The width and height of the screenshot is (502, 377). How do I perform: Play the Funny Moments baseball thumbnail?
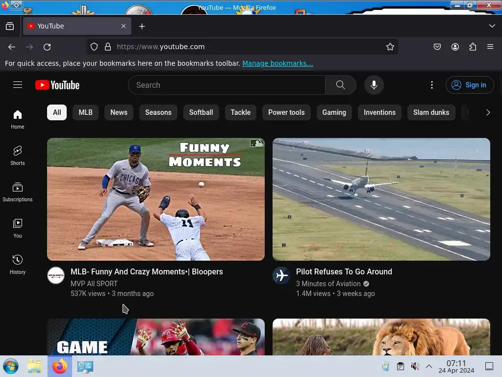(156, 199)
